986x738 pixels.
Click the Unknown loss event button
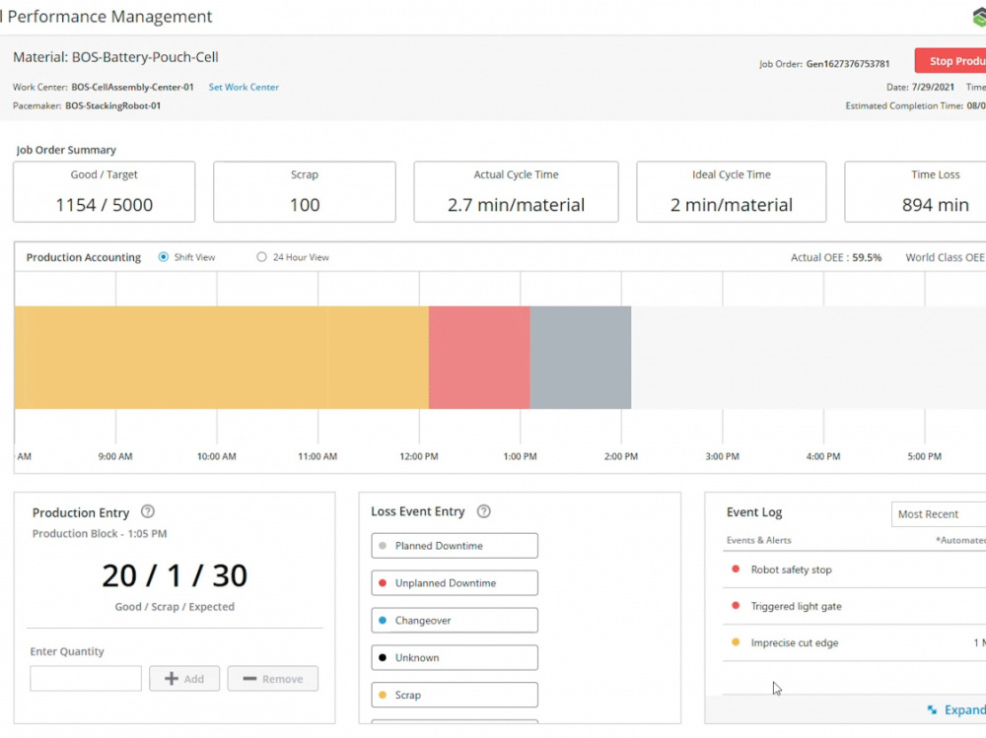pos(455,657)
